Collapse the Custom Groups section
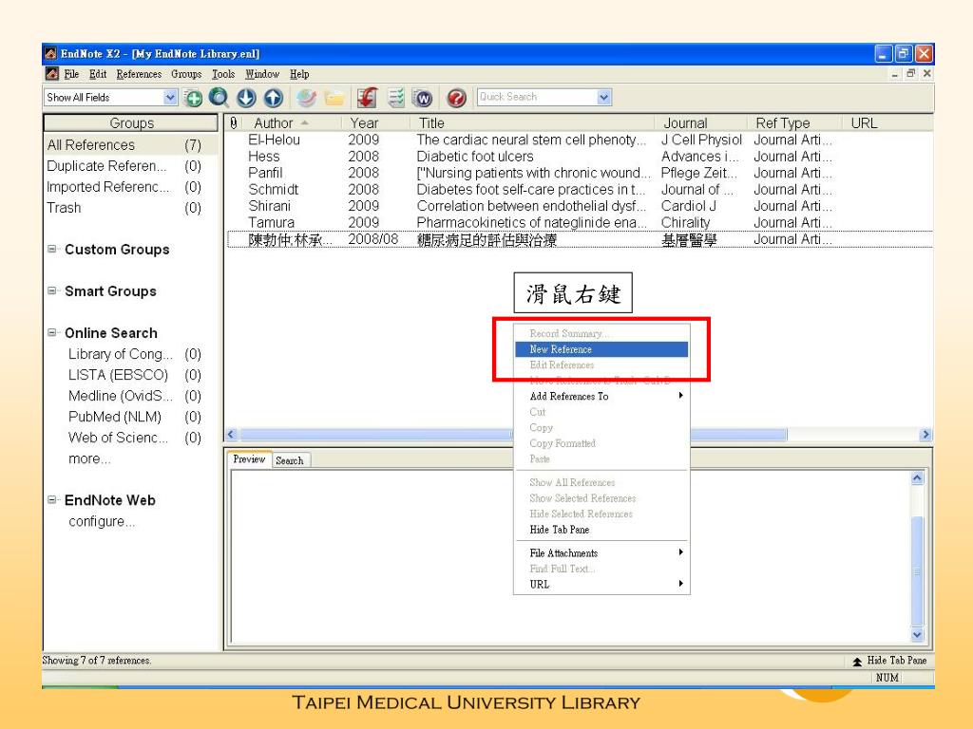Screen dimensions: 973x729 point(52,250)
